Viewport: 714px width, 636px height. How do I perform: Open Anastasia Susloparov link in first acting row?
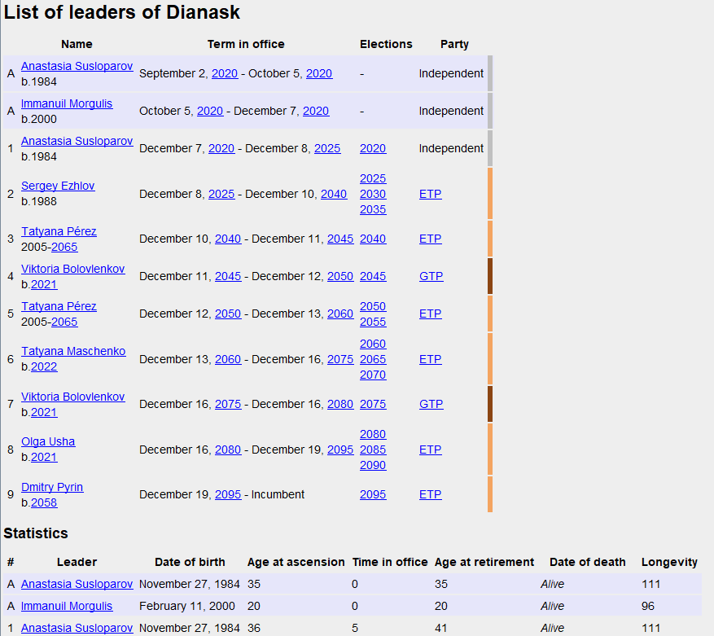pyautogui.click(x=77, y=66)
